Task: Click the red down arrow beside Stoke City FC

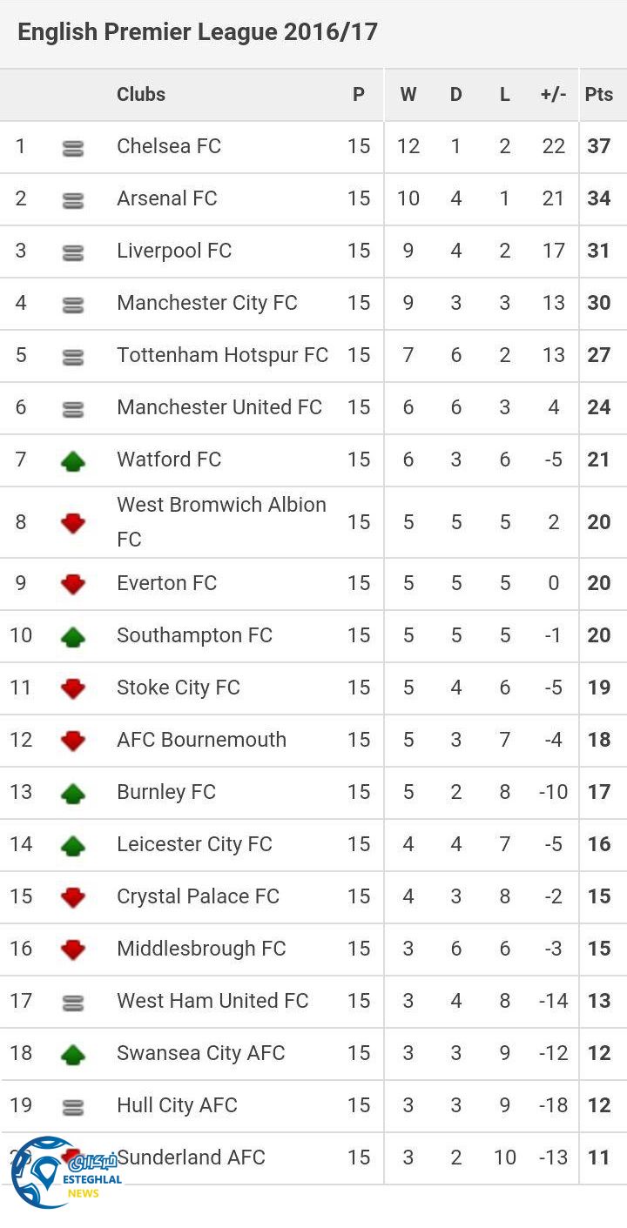Action: (73, 688)
